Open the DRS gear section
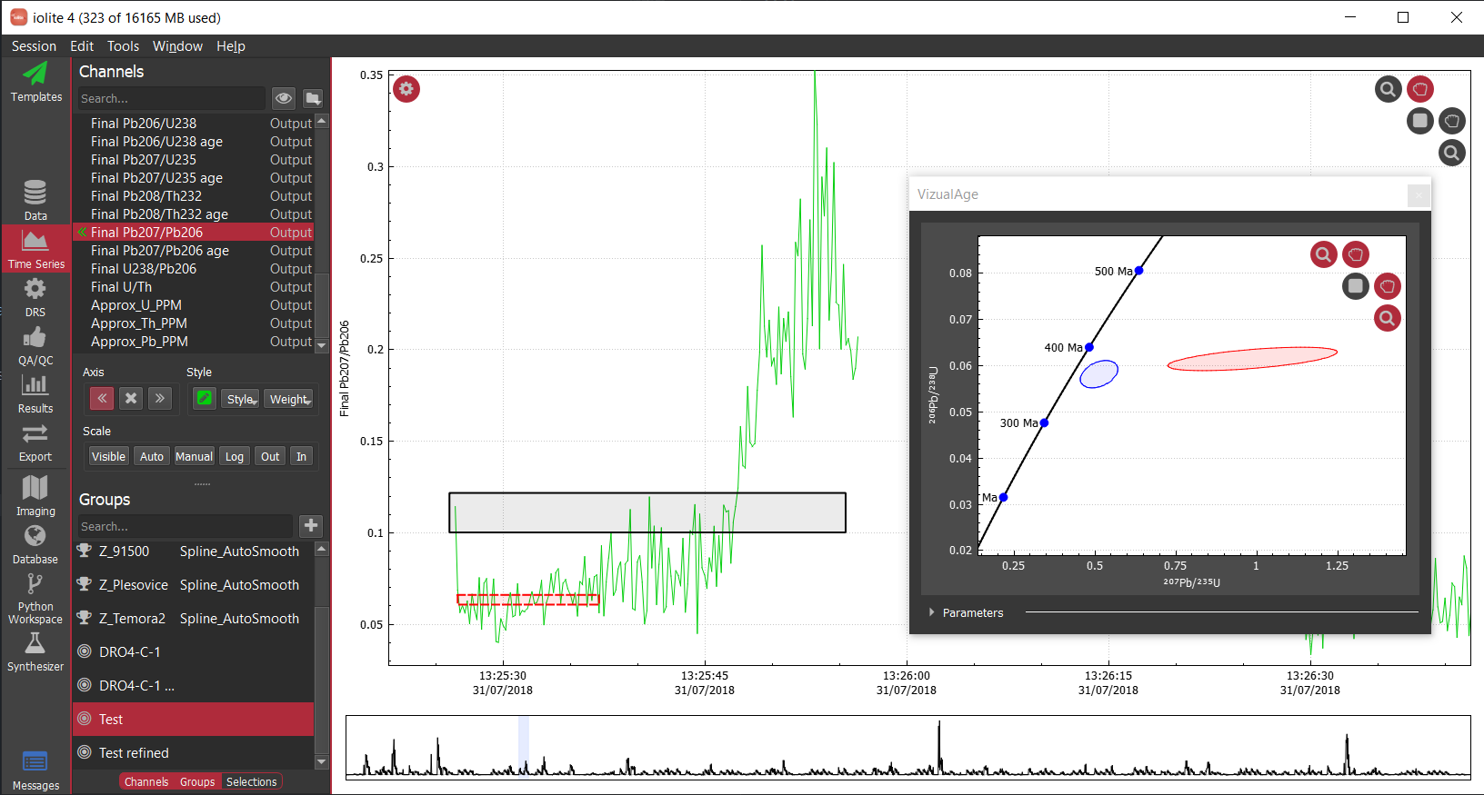This screenshot has width=1484, height=795. point(35,297)
